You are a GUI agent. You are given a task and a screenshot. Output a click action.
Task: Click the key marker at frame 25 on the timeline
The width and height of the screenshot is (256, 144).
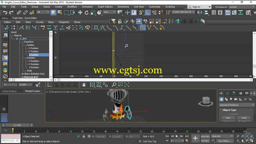71,129
